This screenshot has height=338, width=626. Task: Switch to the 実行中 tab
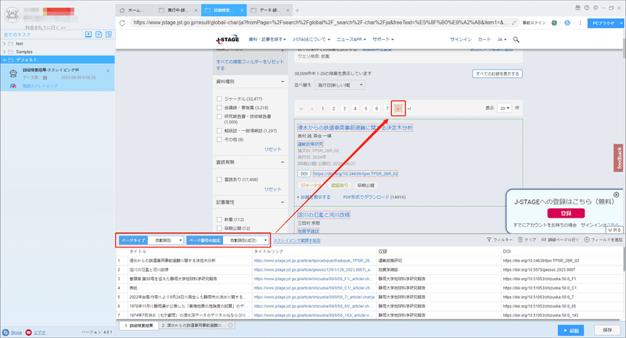(178, 10)
